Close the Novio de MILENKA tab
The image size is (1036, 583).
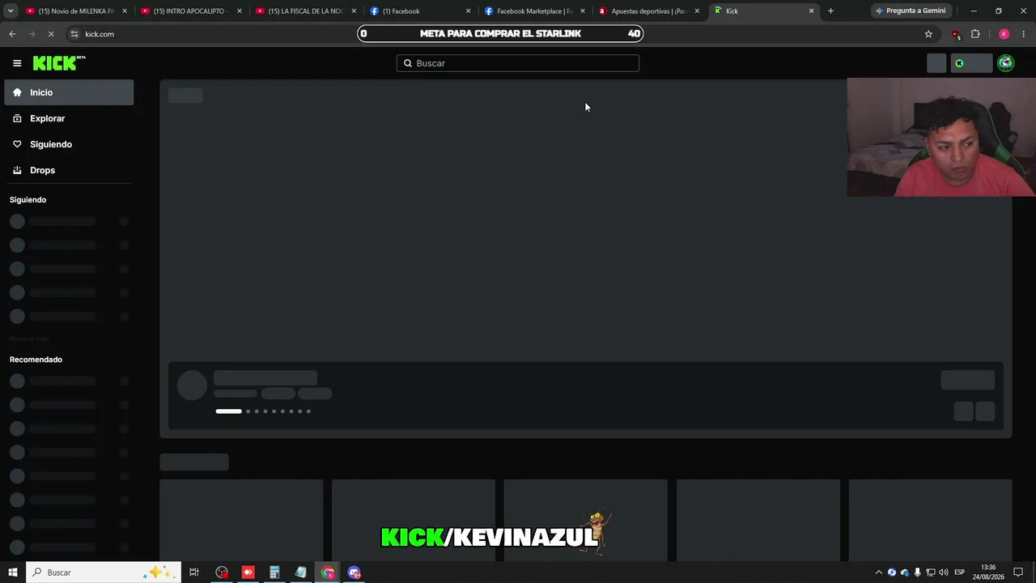[x=125, y=11]
